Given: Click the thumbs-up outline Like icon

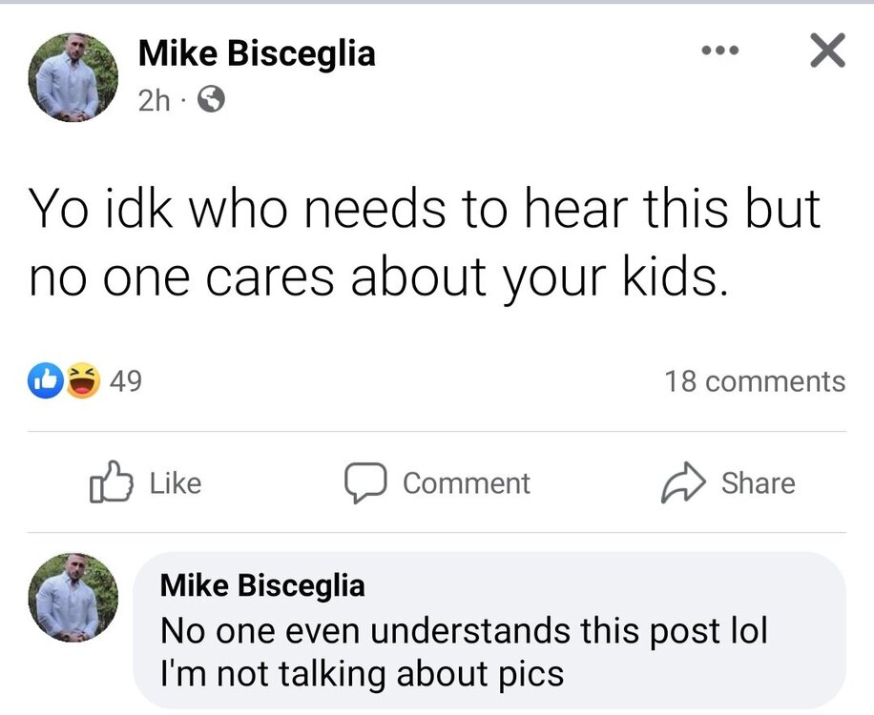Looking at the screenshot, I should click(x=108, y=482).
